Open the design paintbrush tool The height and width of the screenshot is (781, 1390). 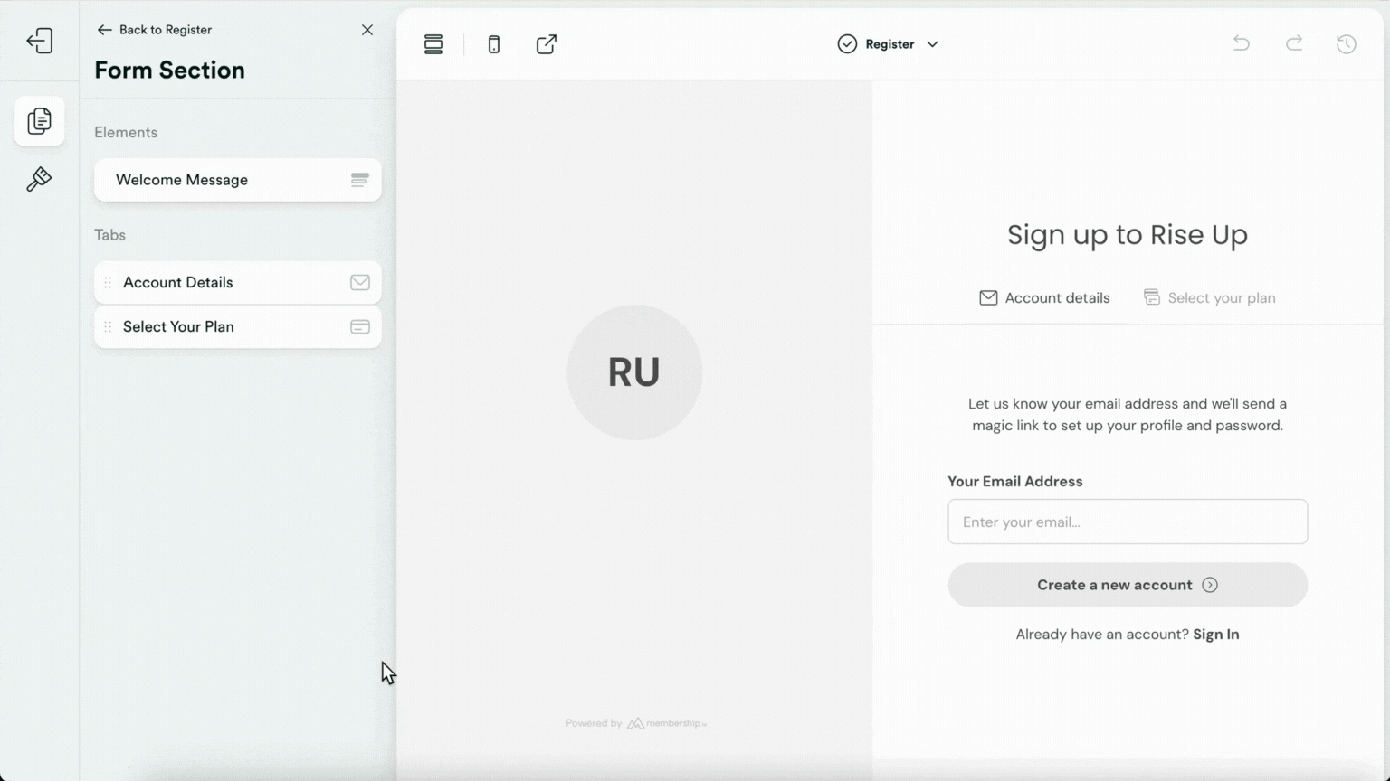coord(39,179)
